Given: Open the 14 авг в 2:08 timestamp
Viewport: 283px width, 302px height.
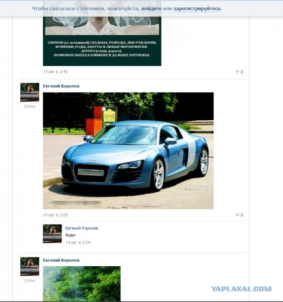Looking at the screenshot, I should click(x=55, y=215).
